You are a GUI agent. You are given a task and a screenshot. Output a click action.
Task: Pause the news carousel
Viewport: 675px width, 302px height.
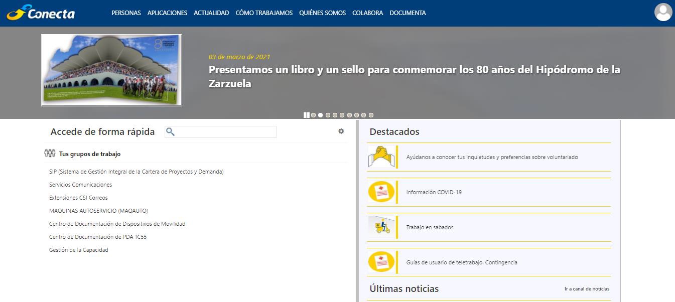coord(306,115)
